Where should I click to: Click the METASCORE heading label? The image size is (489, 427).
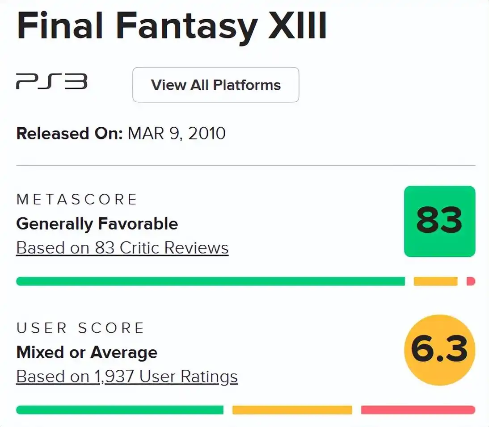pos(76,200)
